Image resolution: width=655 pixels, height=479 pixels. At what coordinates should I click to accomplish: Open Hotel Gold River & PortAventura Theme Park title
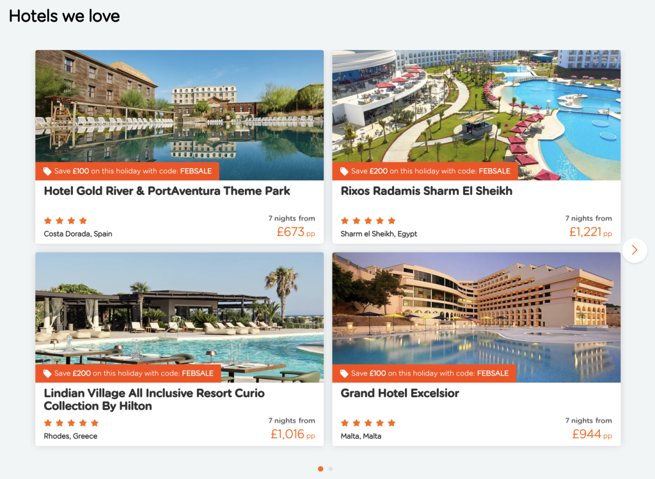click(x=167, y=191)
